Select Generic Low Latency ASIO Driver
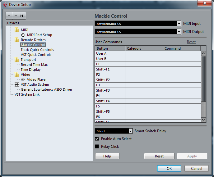Image resolution: width=214 pixels, height=177 pixels. 46,89
